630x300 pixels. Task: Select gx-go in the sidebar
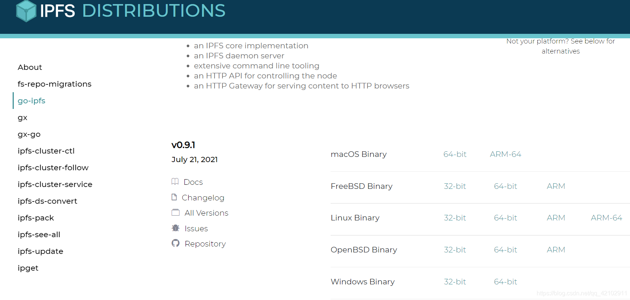point(29,134)
